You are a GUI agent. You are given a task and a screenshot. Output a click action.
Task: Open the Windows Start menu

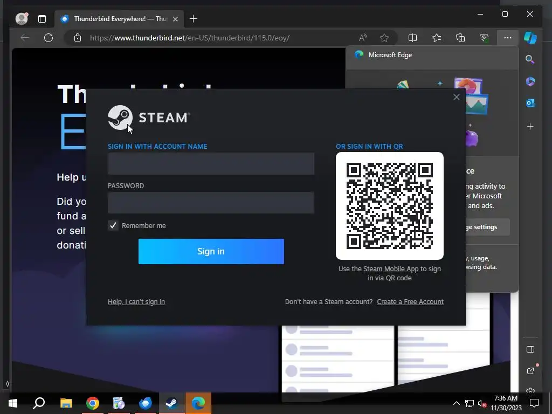pos(13,403)
